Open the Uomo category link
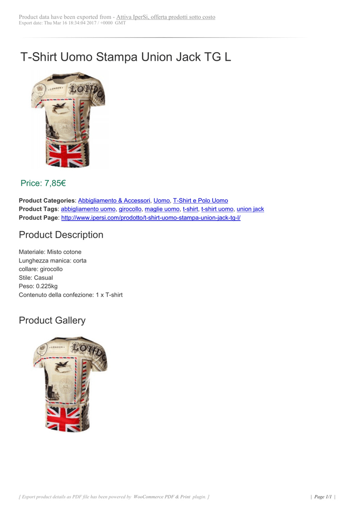 161,200
